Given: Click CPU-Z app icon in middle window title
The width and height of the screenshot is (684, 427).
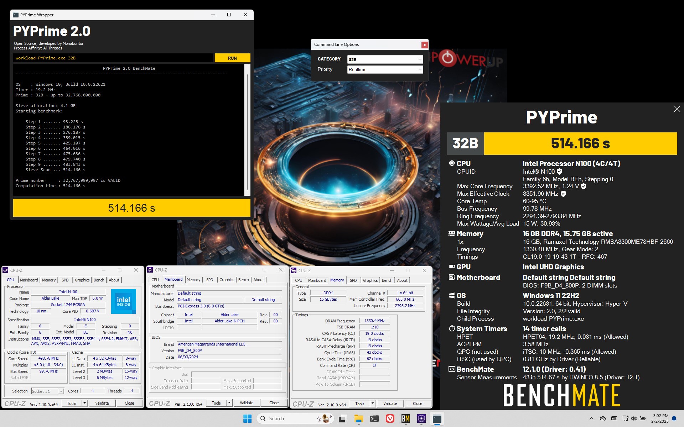Looking at the screenshot, I should click(x=150, y=270).
